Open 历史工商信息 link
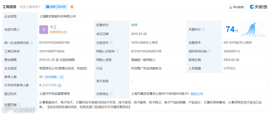Viewport: 270px width, 115px height. [x=30, y=7]
